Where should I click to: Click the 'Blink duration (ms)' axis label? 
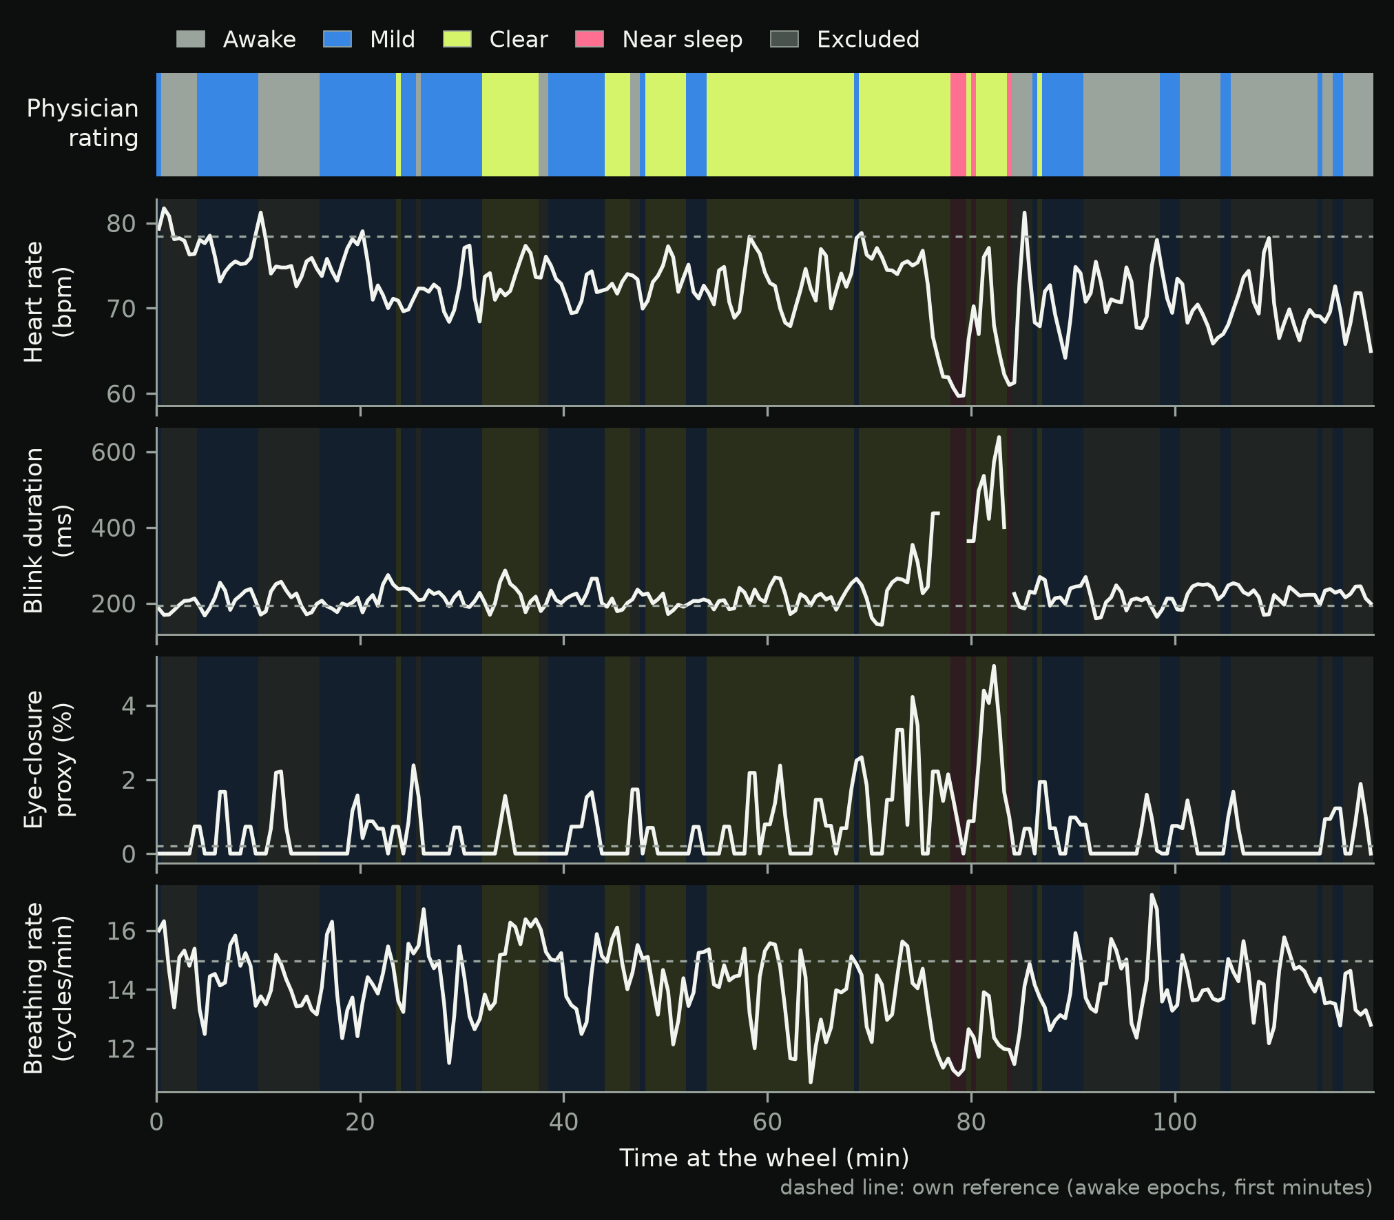point(48,530)
